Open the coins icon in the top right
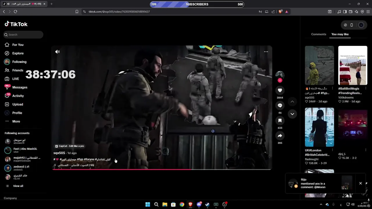Viewport: 372px width, 209px height. click(345, 25)
